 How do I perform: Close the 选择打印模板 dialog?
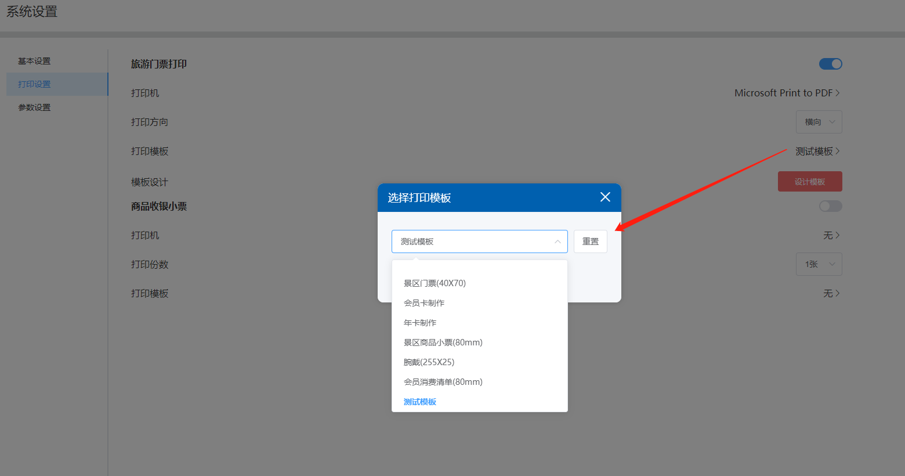tap(605, 197)
